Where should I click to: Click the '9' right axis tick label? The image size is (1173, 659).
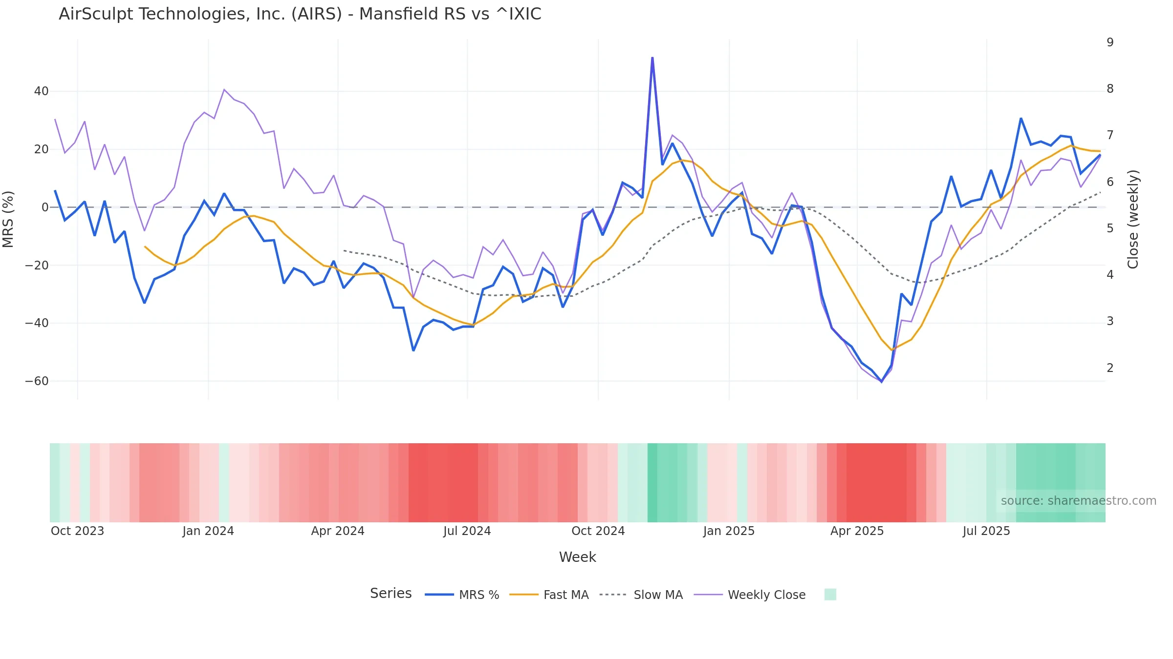point(1110,42)
